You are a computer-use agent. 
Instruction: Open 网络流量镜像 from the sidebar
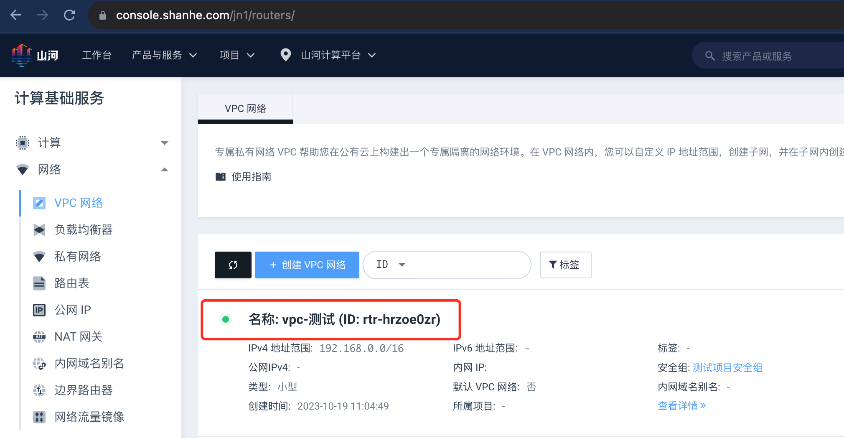pos(89,417)
